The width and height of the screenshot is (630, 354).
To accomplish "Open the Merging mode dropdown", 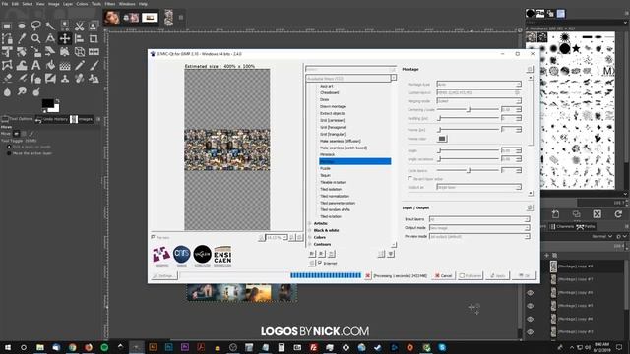I will (x=479, y=101).
